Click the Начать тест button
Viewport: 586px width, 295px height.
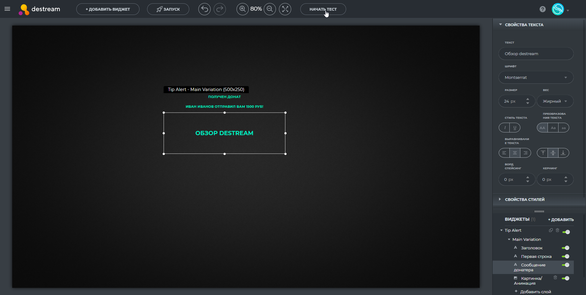pyautogui.click(x=323, y=9)
